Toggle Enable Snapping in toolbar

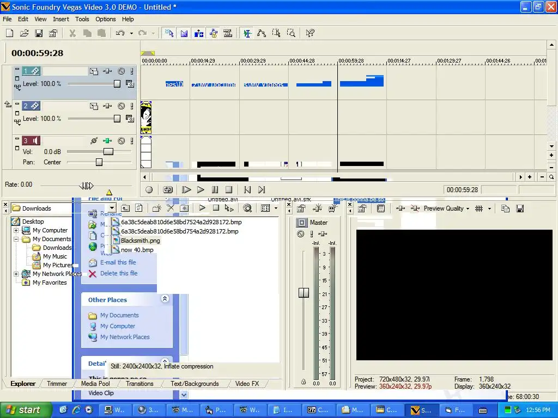pos(169,33)
